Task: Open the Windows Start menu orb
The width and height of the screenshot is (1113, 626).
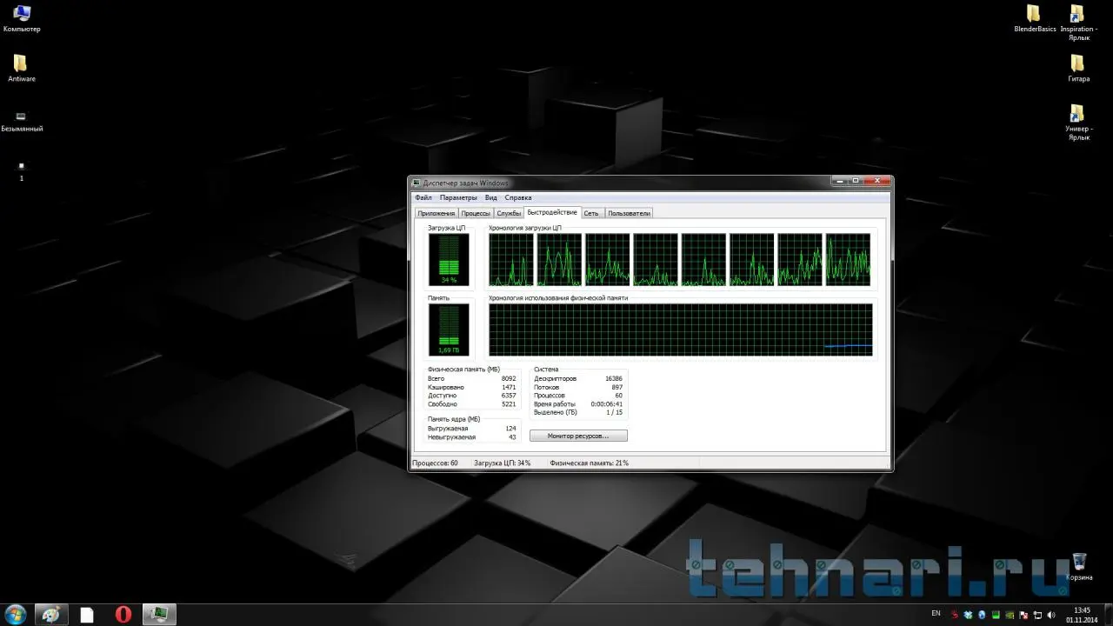Action: [x=15, y=615]
